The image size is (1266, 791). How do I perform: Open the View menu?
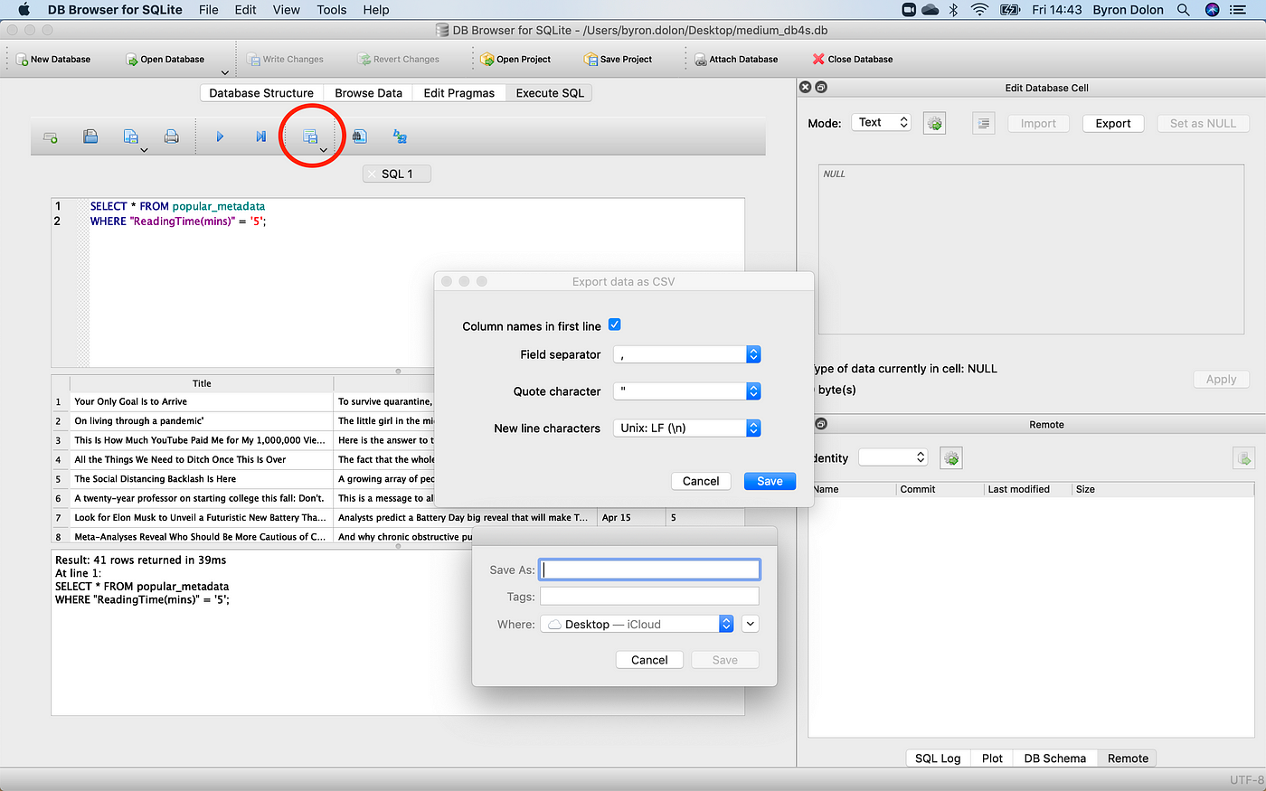(286, 10)
